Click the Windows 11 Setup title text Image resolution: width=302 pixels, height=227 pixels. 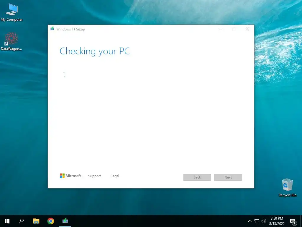click(70, 29)
